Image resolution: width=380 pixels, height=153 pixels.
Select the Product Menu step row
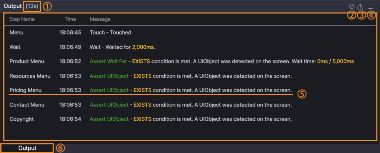click(x=190, y=61)
